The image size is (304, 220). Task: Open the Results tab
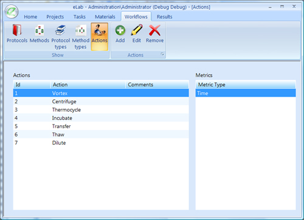tap(164, 16)
